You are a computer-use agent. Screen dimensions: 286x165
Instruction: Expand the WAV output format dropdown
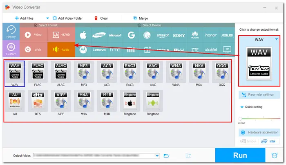point(277,39)
